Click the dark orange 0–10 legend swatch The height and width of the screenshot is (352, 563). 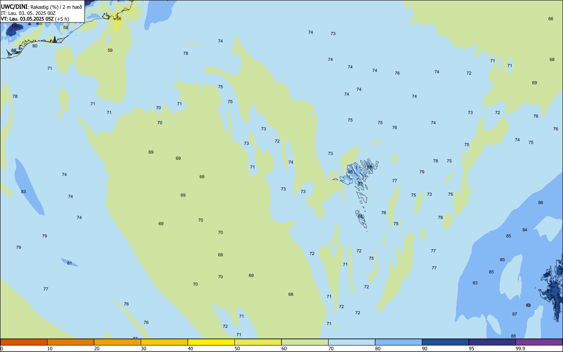coord(24,342)
